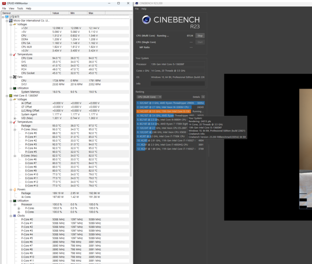
Task: Click the Min column header
Action: click(78, 13)
